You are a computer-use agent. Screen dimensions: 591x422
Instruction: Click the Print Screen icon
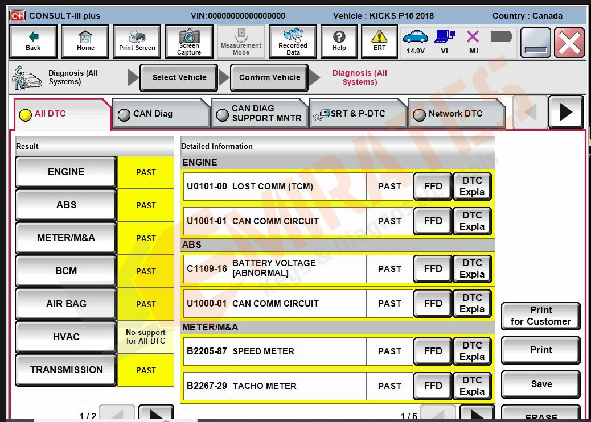[x=137, y=42]
